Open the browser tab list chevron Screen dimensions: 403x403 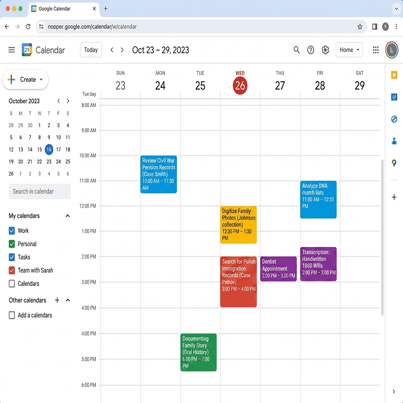point(396,9)
